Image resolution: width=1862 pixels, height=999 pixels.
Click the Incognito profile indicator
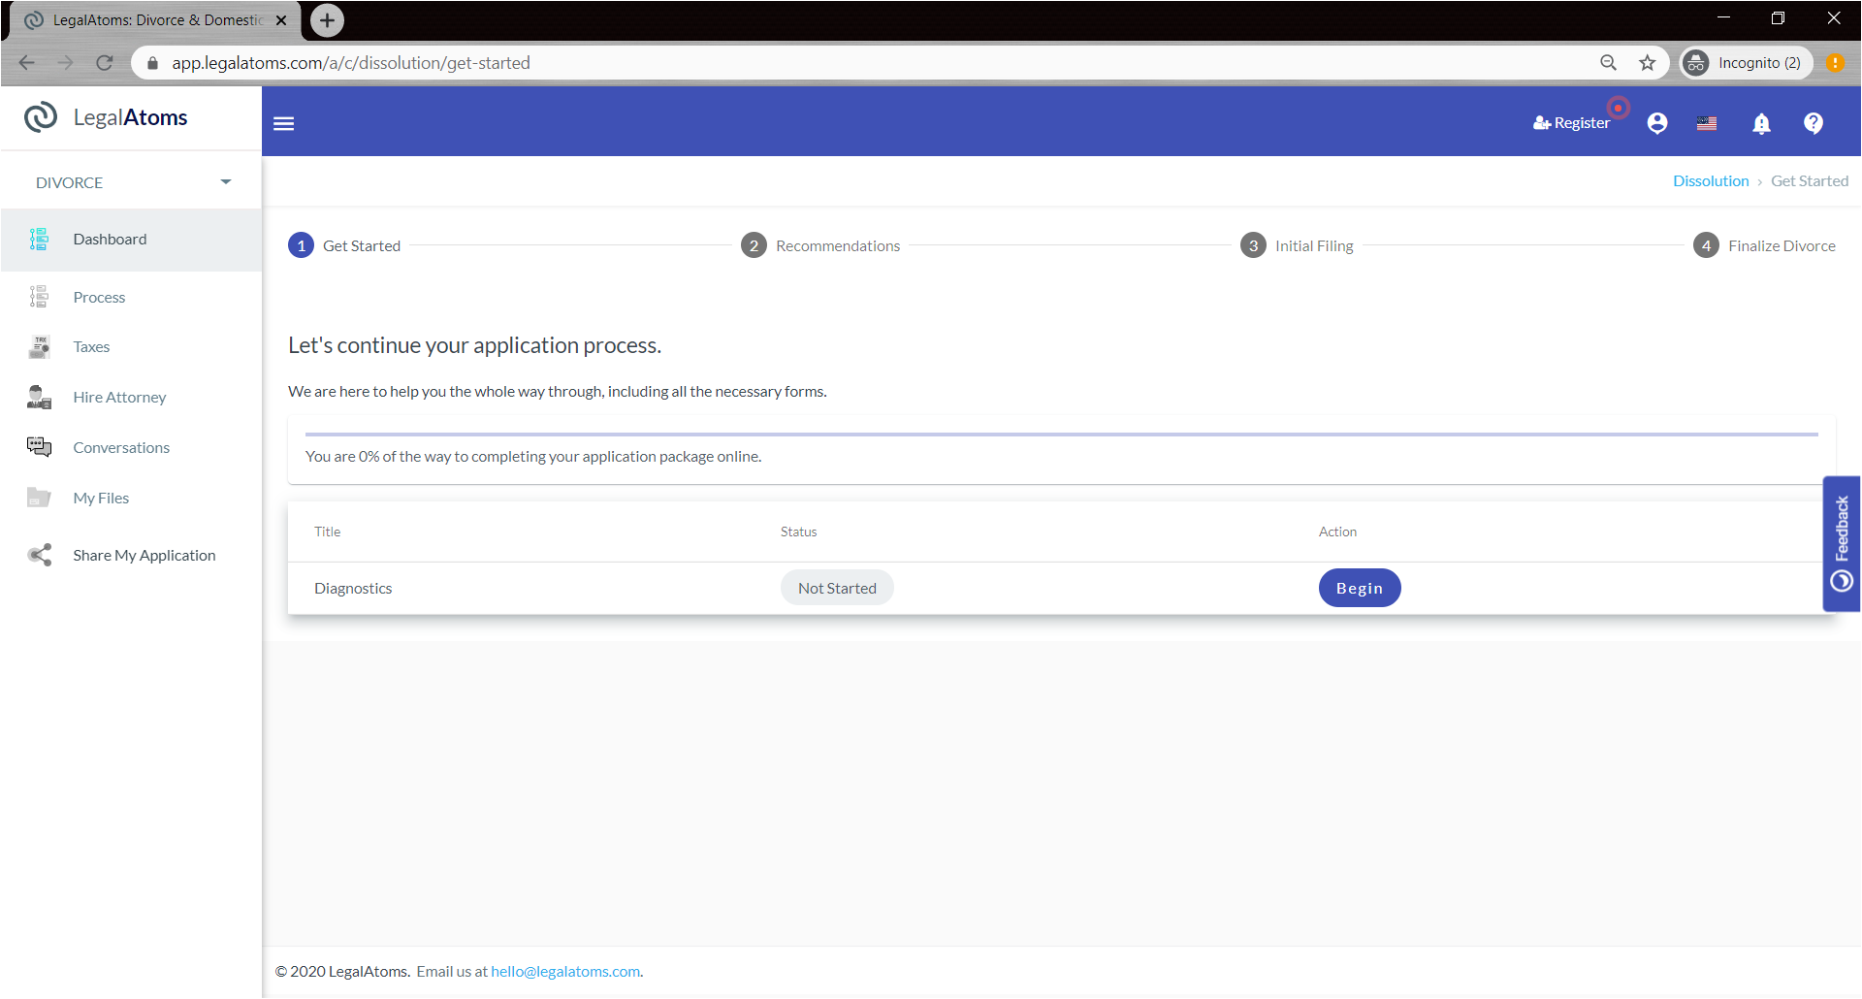(x=1747, y=63)
